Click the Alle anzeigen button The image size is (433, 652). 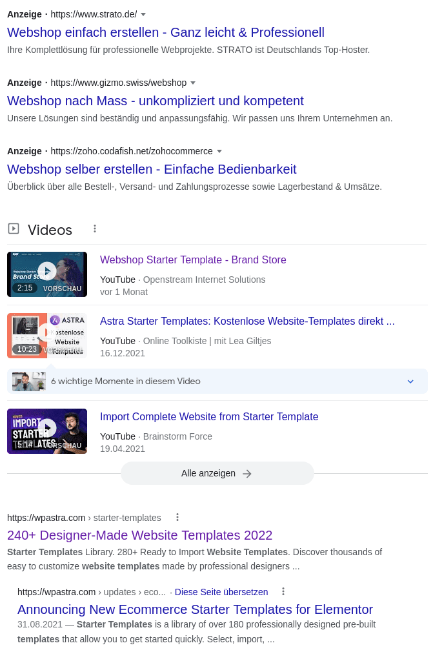[x=217, y=473]
